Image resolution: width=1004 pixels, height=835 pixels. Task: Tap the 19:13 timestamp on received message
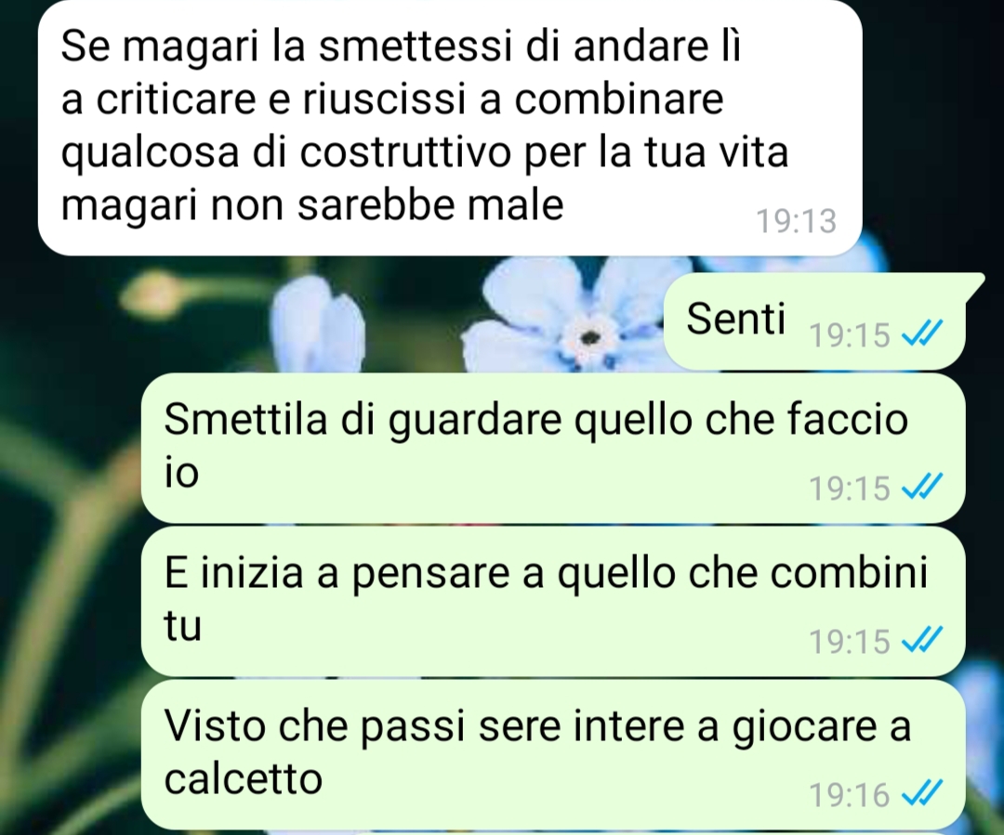pos(797,221)
